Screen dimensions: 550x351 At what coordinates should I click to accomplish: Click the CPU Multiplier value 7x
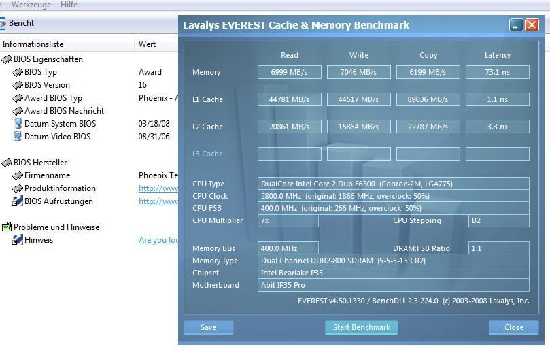coord(288,221)
